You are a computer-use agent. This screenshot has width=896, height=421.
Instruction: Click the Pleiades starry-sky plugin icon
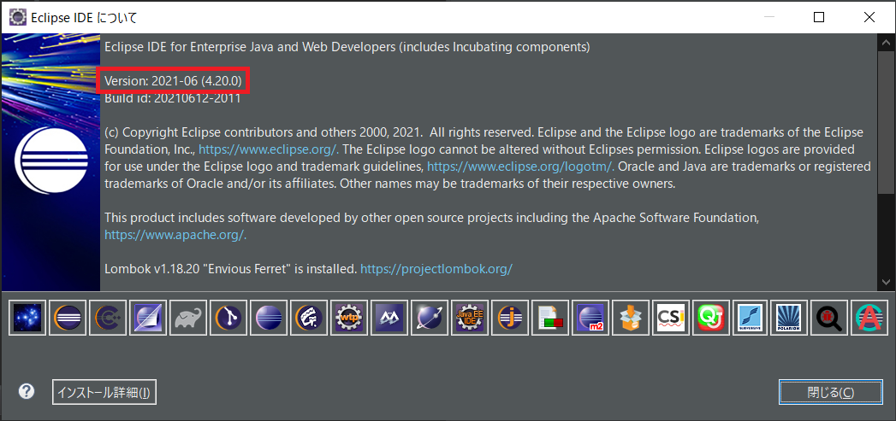pos(27,317)
